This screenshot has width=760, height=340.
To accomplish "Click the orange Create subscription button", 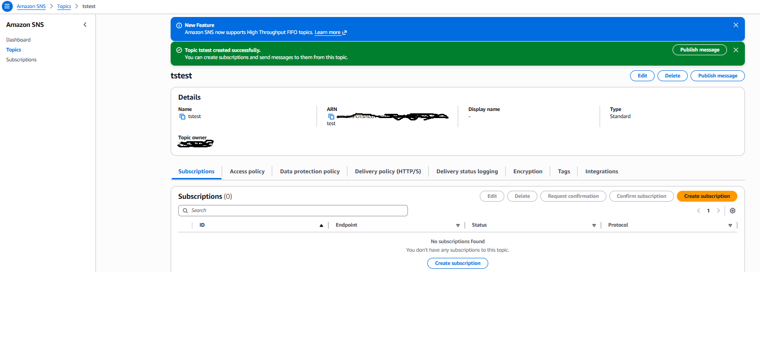I will coord(707,196).
